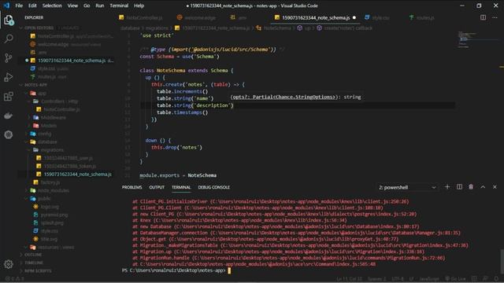Open the Terminal menu
Viewport: 504px width, 283px height.
(119, 6)
